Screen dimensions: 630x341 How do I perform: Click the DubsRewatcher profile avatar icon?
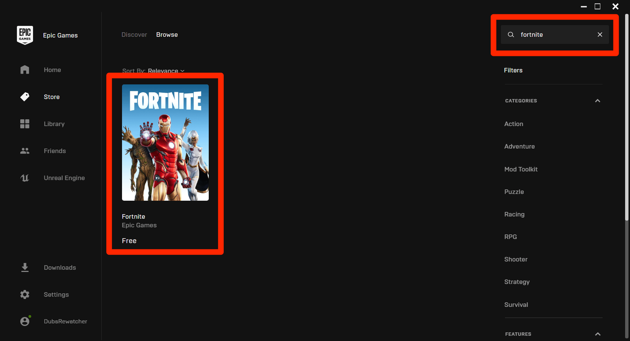pos(25,321)
